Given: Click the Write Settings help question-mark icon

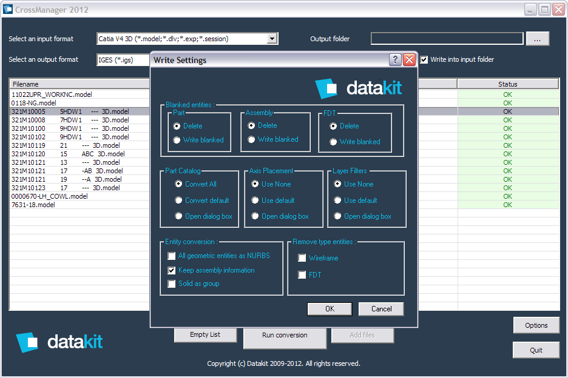Looking at the screenshot, I should [x=395, y=60].
